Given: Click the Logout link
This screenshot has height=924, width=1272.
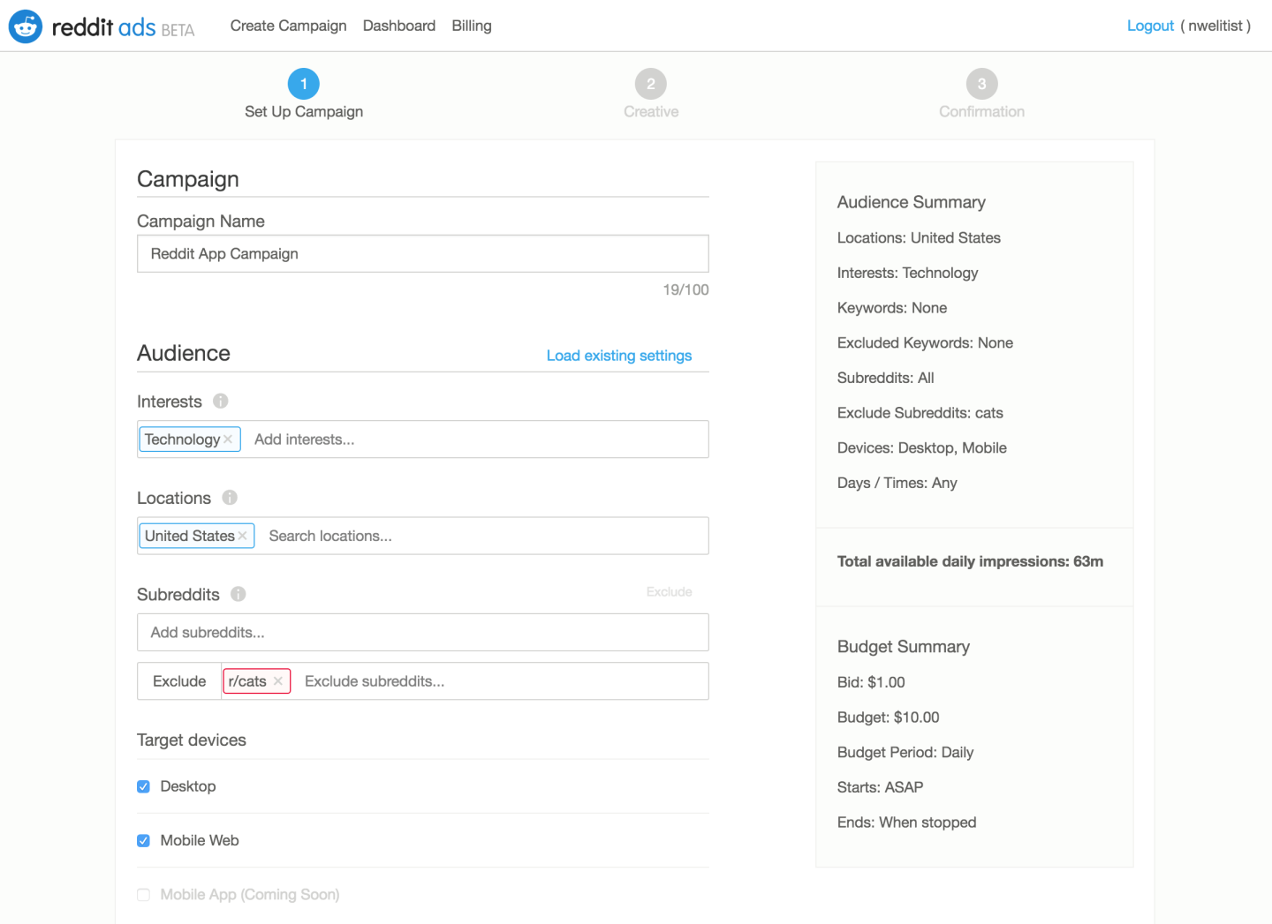Looking at the screenshot, I should 1150,26.
